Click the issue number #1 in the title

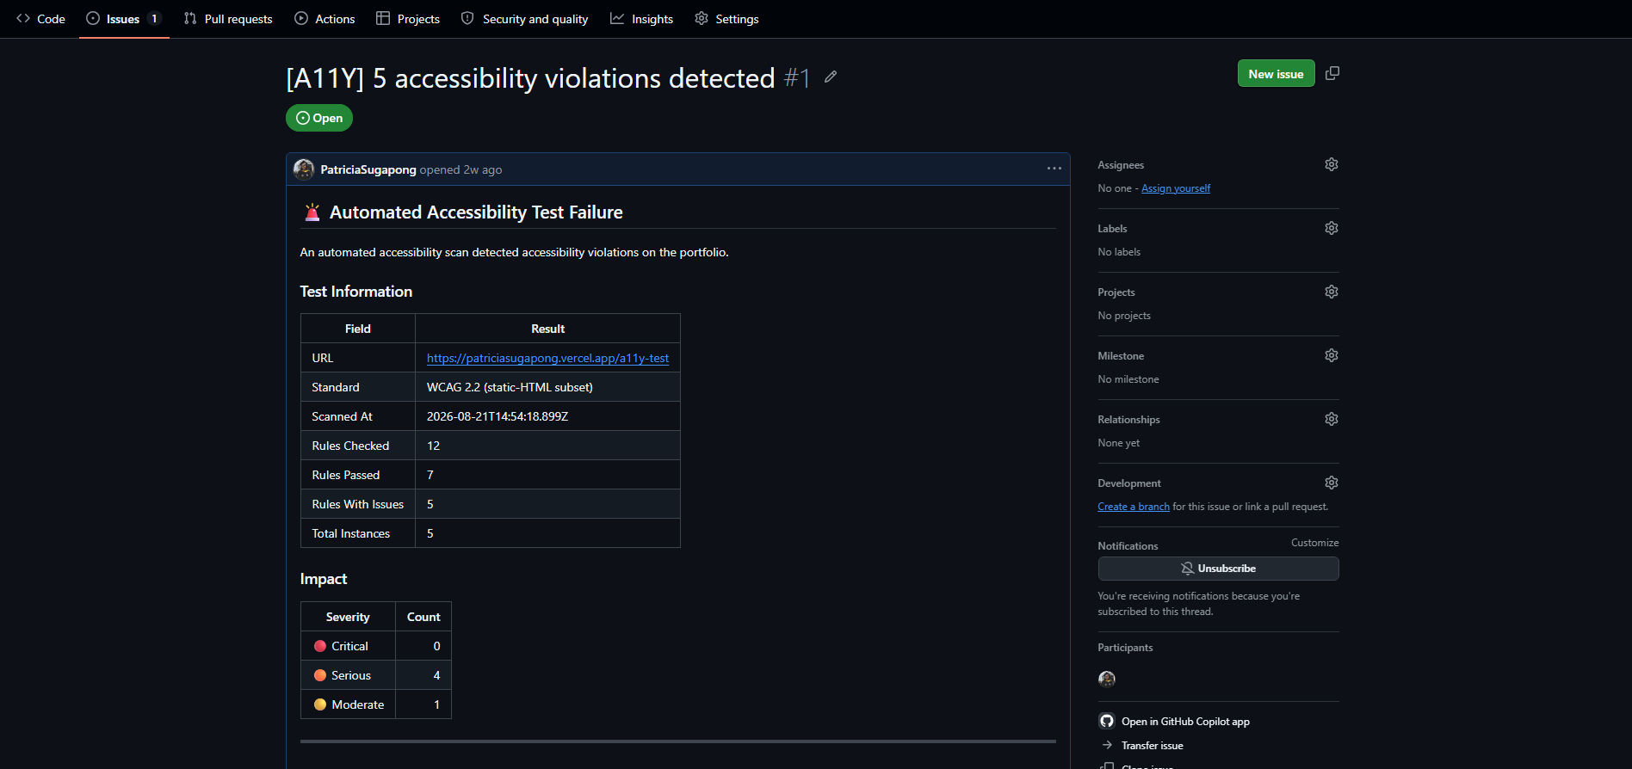(x=797, y=78)
